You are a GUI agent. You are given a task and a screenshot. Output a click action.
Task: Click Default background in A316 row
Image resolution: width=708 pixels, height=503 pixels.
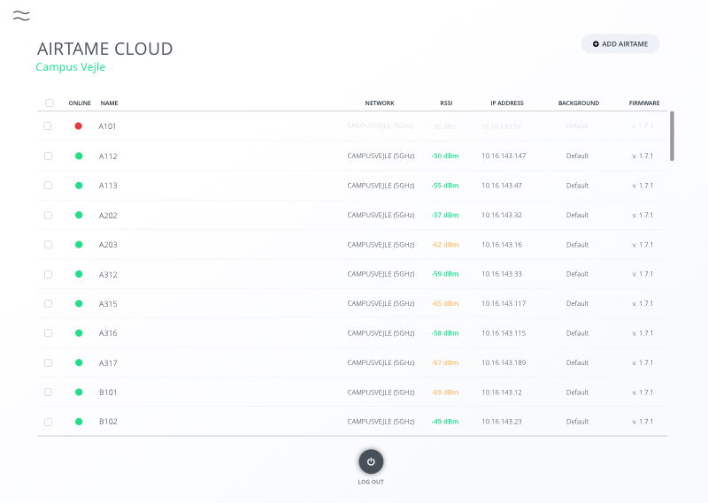[577, 333]
